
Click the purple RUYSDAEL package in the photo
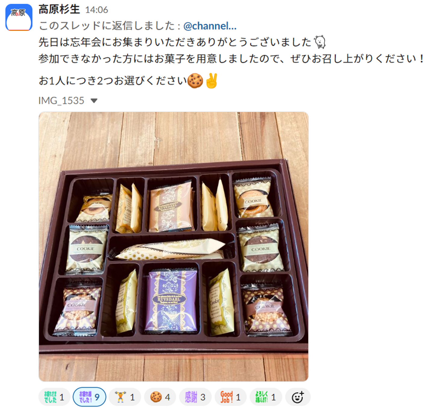pos(171,301)
